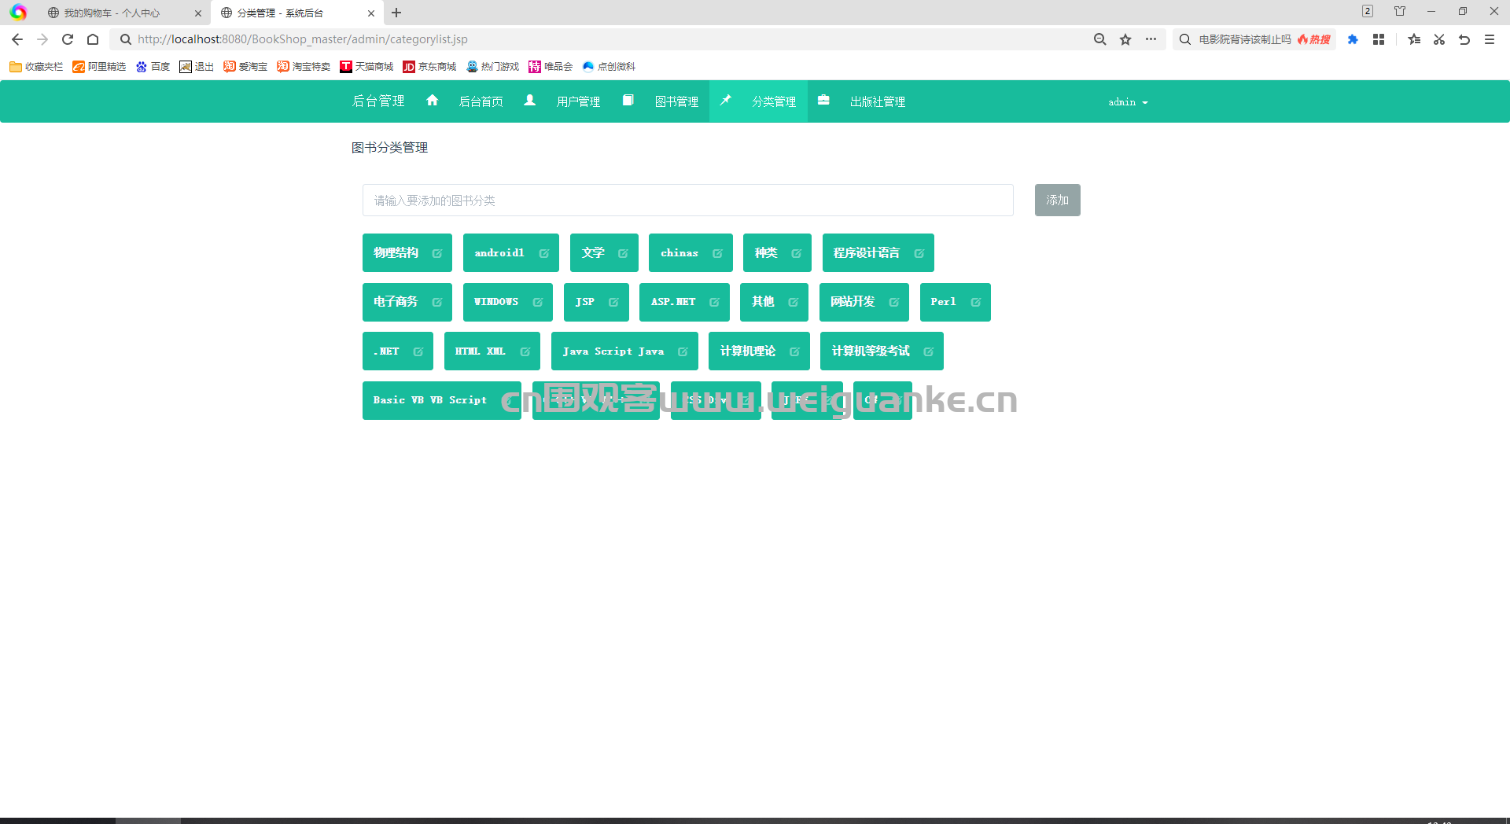
Task: Click the edit icon on HTML XML category
Action: [x=525, y=351]
